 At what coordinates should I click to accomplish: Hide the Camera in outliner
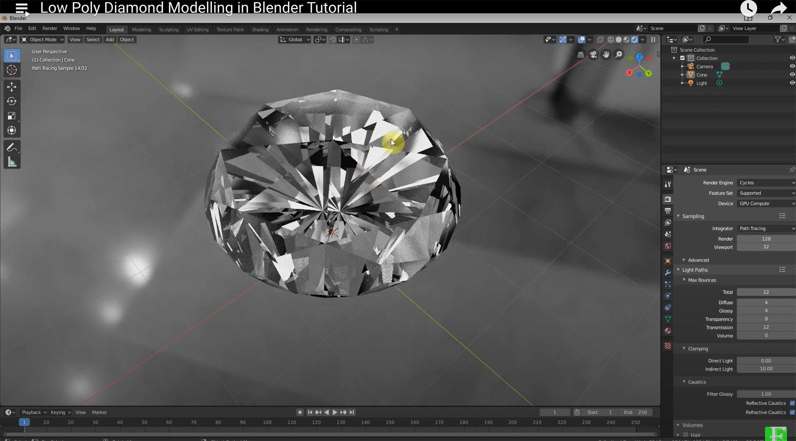[x=792, y=66]
